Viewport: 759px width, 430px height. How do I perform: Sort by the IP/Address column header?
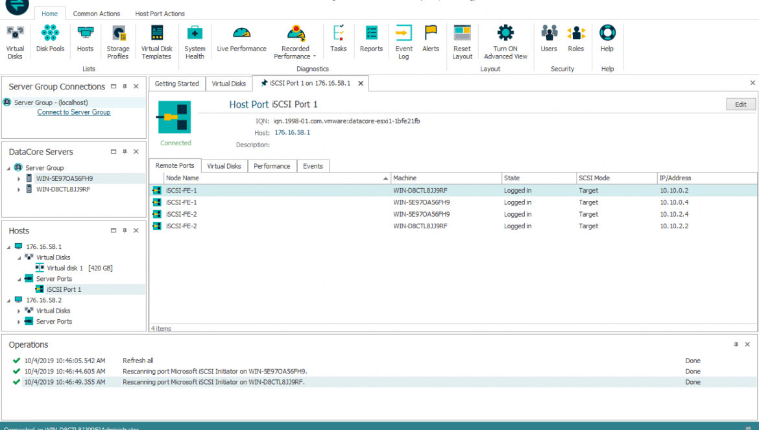(707, 178)
